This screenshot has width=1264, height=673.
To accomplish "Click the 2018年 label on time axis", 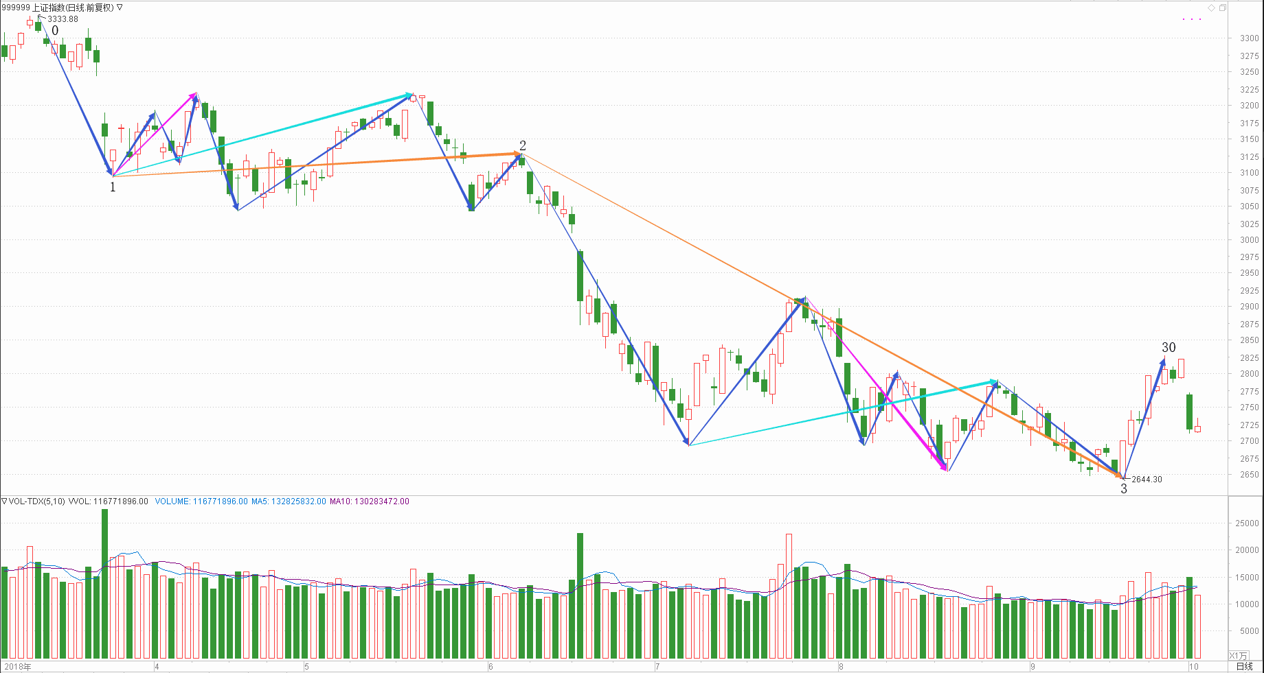I will [x=18, y=666].
